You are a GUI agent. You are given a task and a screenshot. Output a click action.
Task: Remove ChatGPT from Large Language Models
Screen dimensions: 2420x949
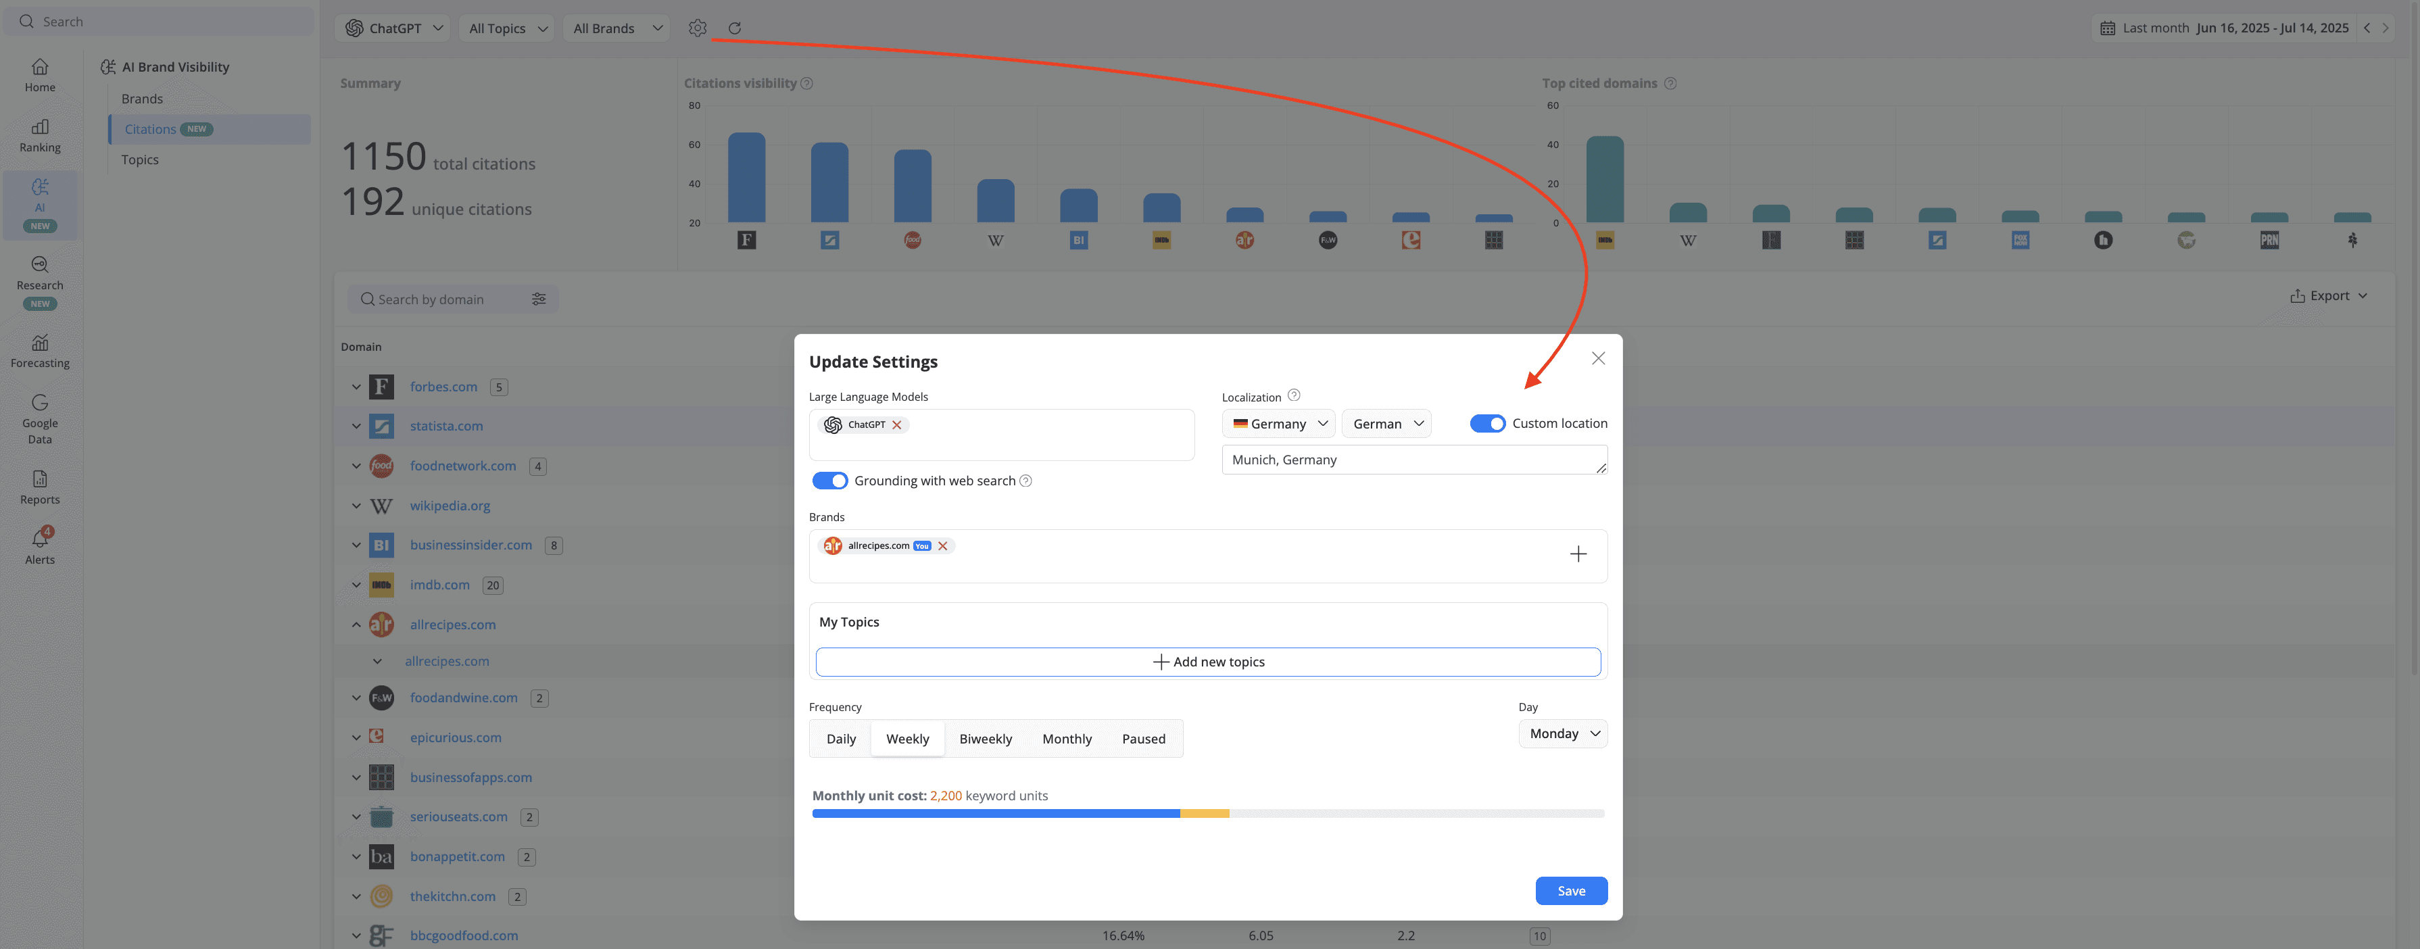coord(897,424)
